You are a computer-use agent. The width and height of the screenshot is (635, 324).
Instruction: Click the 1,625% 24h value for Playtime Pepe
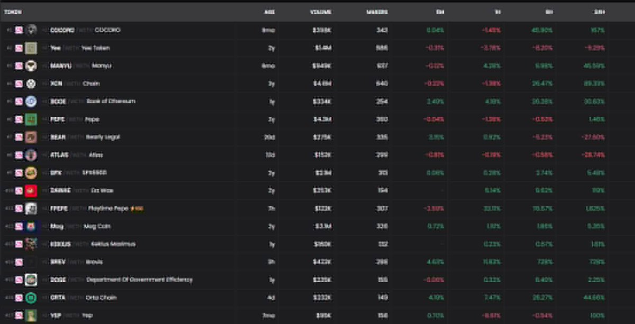click(596, 209)
